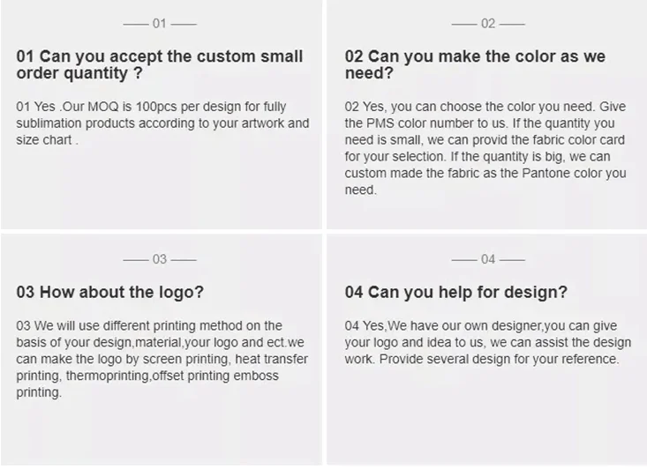Screen dimensions: 647x469
Task: Click the "02" number label above second question
Action: point(488,24)
